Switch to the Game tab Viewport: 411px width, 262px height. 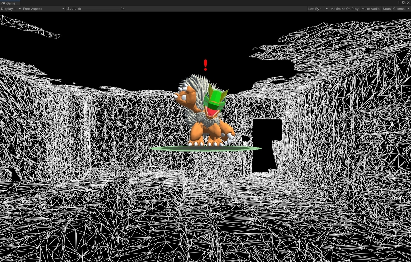10,3
